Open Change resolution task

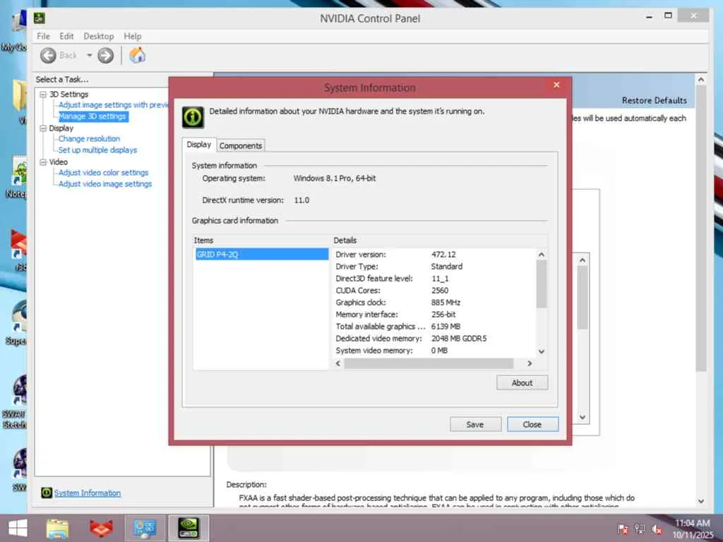coord(89,139)
